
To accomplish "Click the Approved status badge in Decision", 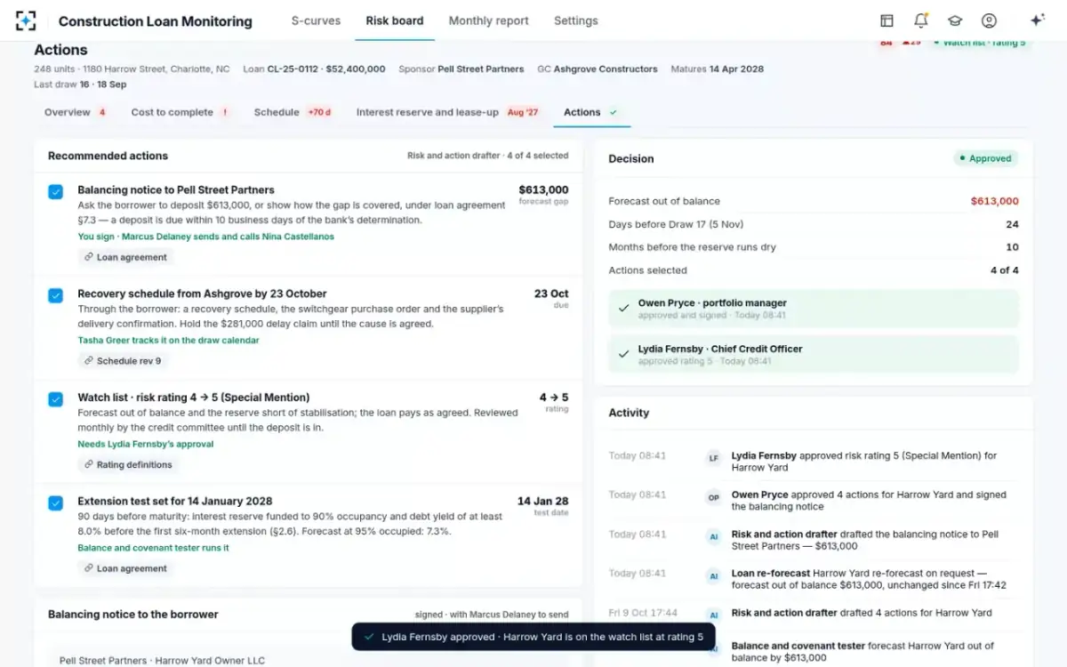I will [x=986, y=158].
